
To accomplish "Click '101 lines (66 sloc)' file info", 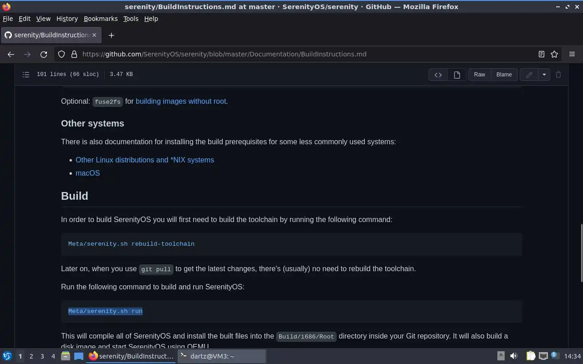I will [68, 74].
